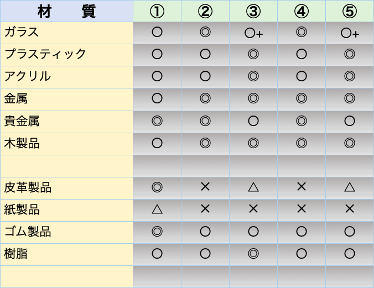The image size is (374, 288).
Task: Click the ガラス row label
Action: pos(22,33)
